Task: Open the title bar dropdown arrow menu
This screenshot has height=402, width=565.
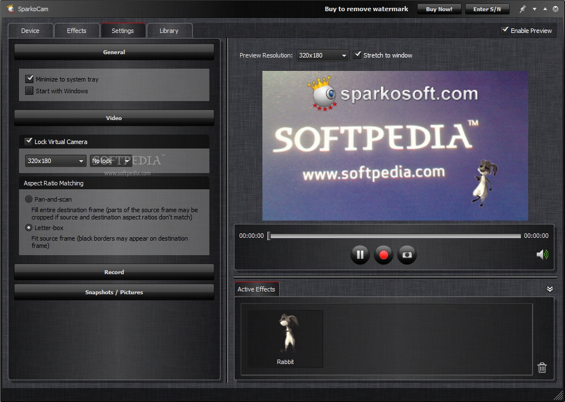Action: [x=535, y=9]
